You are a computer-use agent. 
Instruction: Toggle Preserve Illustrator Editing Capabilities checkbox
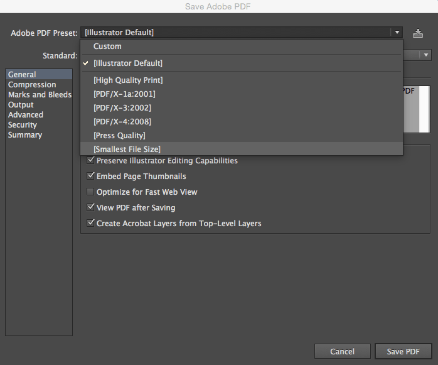click(x=90, y=160)
